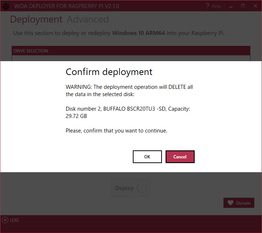Click the heart icon on Donate
Image resolution: width=262 pixels, height=233 pixels.
coord(230,203)
